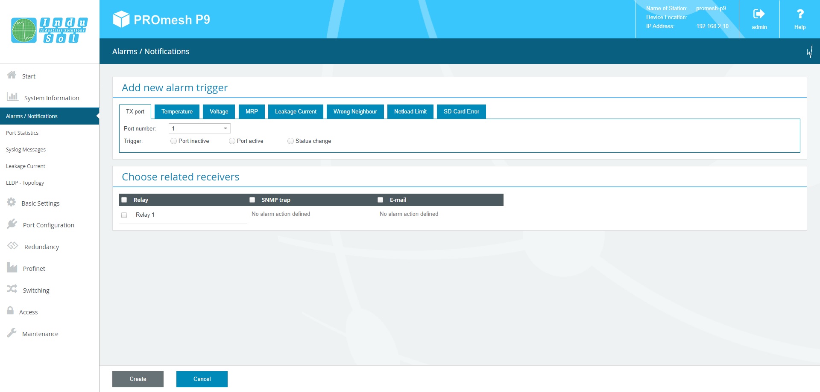This screenshot has height=392, width=820.
Task: Click the Basic Settings gear icon
Action: (12, 202)
